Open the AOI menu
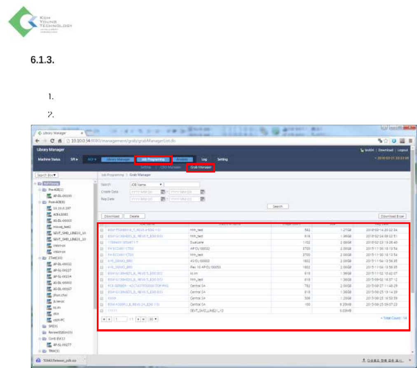417x368 pixels. click(92, 159)
